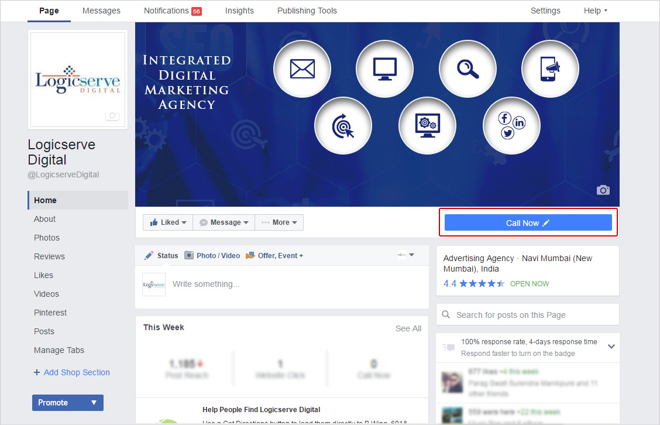Click the composer Logicserve avatar thumbnail
The image size is (660, 425).
click(154, 285)
